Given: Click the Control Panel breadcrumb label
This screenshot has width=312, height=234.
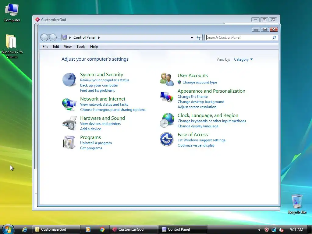Looking at the screenshot, I should (x=84, y=37).
